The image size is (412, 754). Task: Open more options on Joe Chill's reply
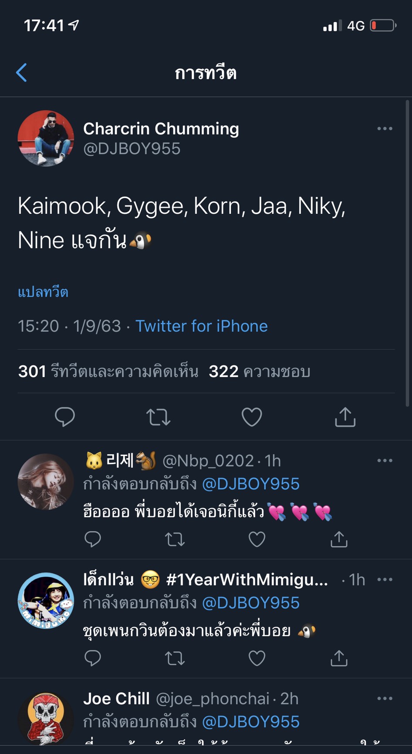385,698
